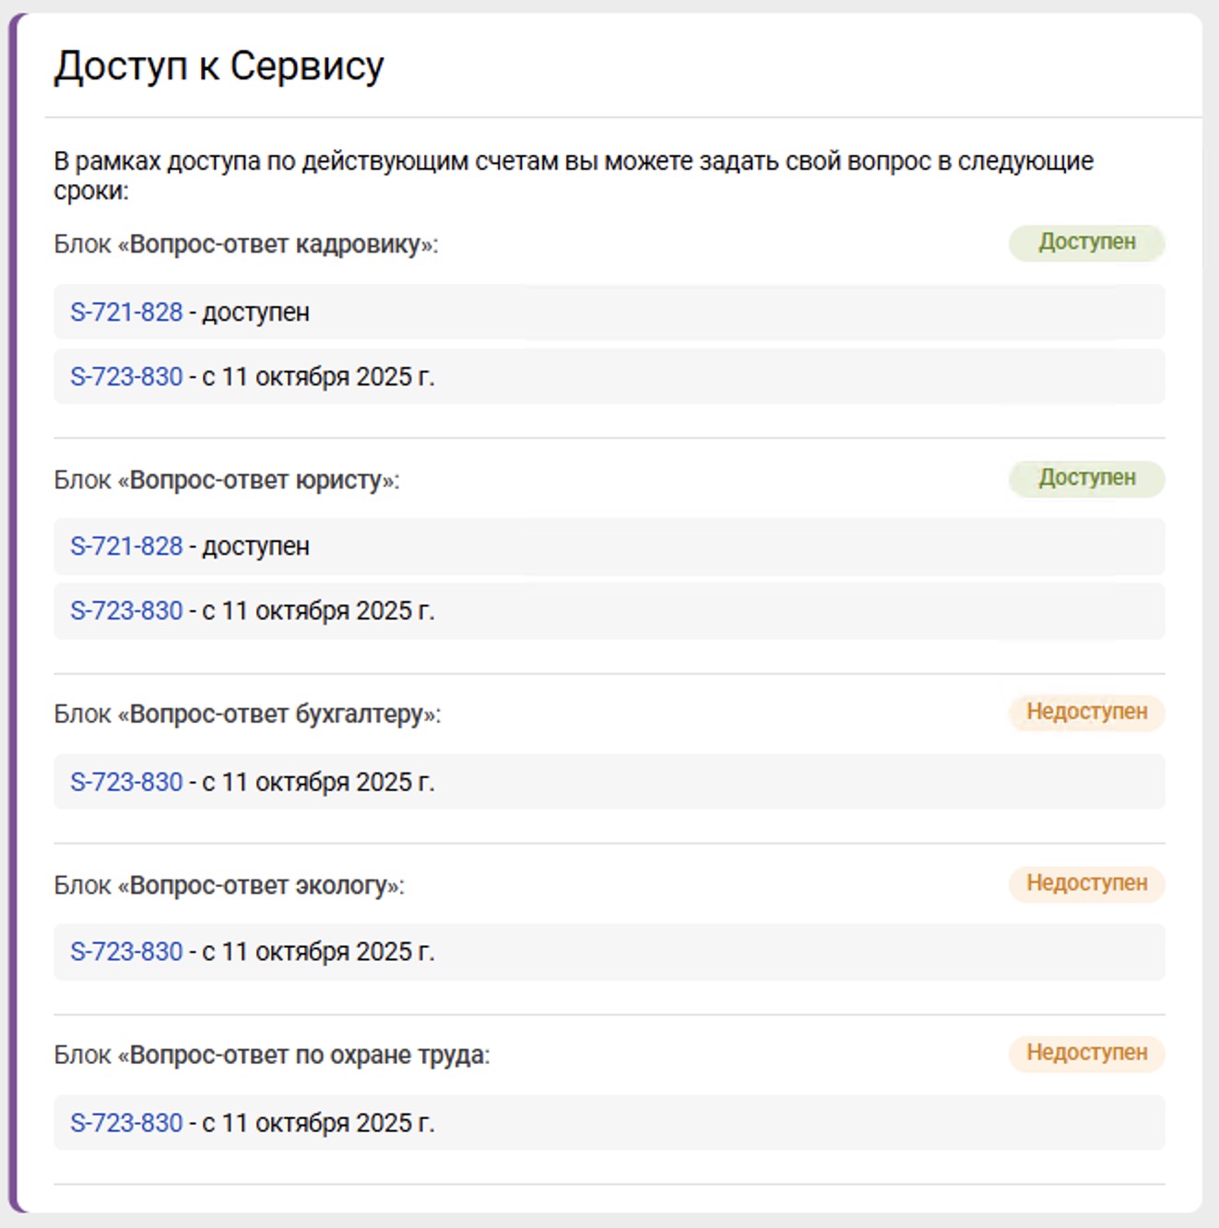Click the «Доступен» badge for «Вопрос-ответ юристу»
Screen dimensions: 1219x1228
tap(1086, 478)
